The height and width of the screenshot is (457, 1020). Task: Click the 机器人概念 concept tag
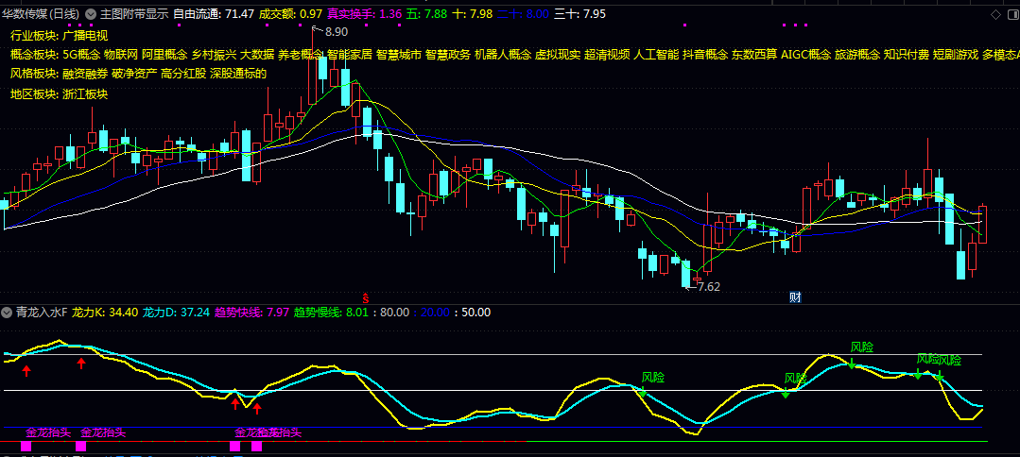coord(503,55)
